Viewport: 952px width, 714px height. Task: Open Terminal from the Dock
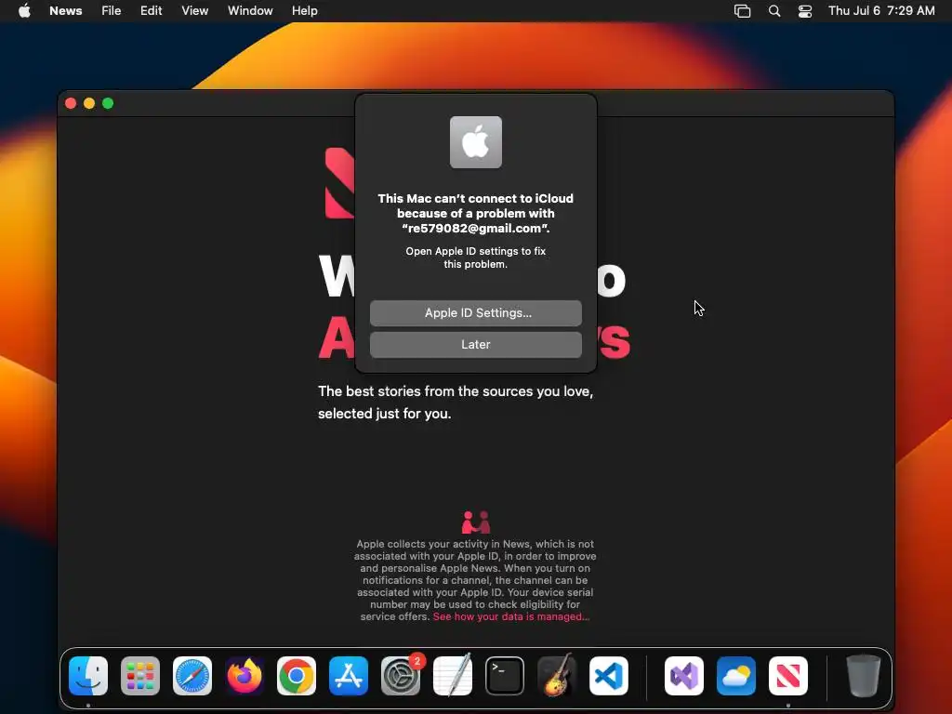[x=505, y=676]
